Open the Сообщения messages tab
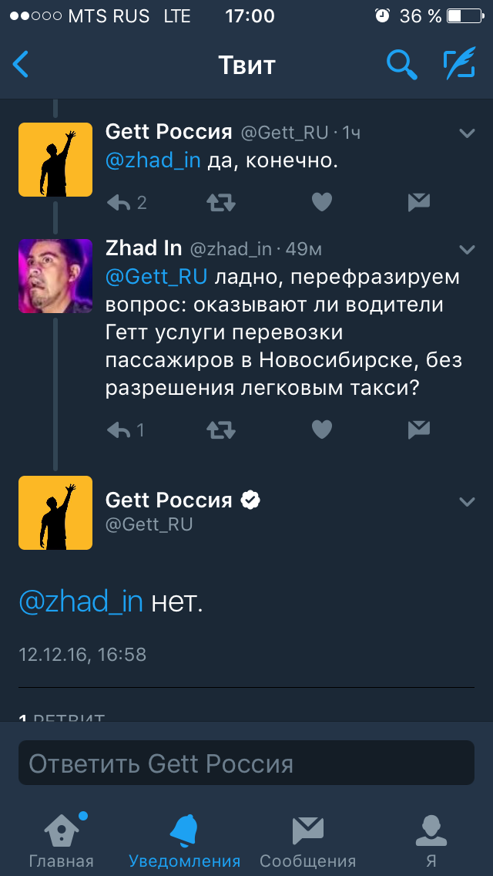 pyautogui.click(x=307, y=839)
